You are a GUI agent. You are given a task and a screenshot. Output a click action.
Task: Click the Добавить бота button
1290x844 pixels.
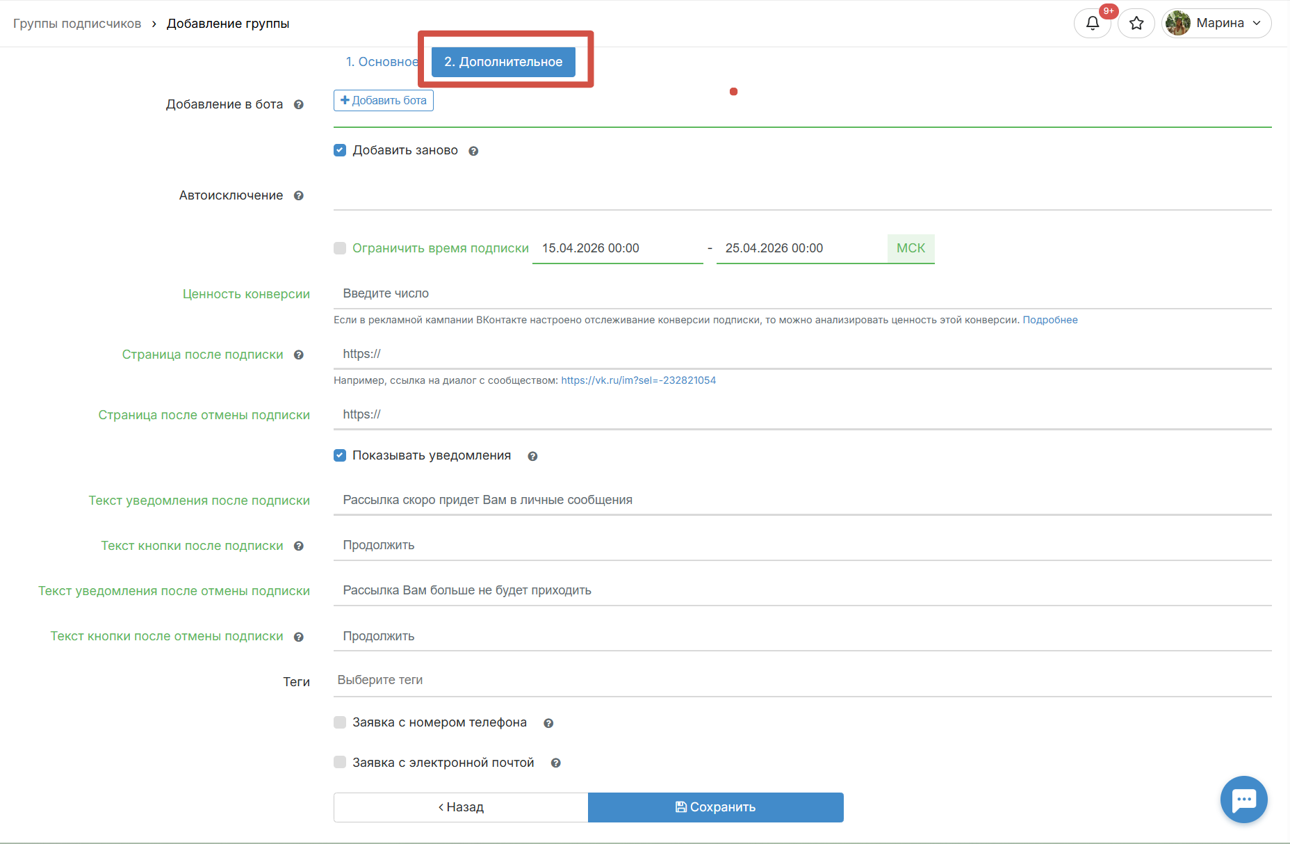click(384, 101)
